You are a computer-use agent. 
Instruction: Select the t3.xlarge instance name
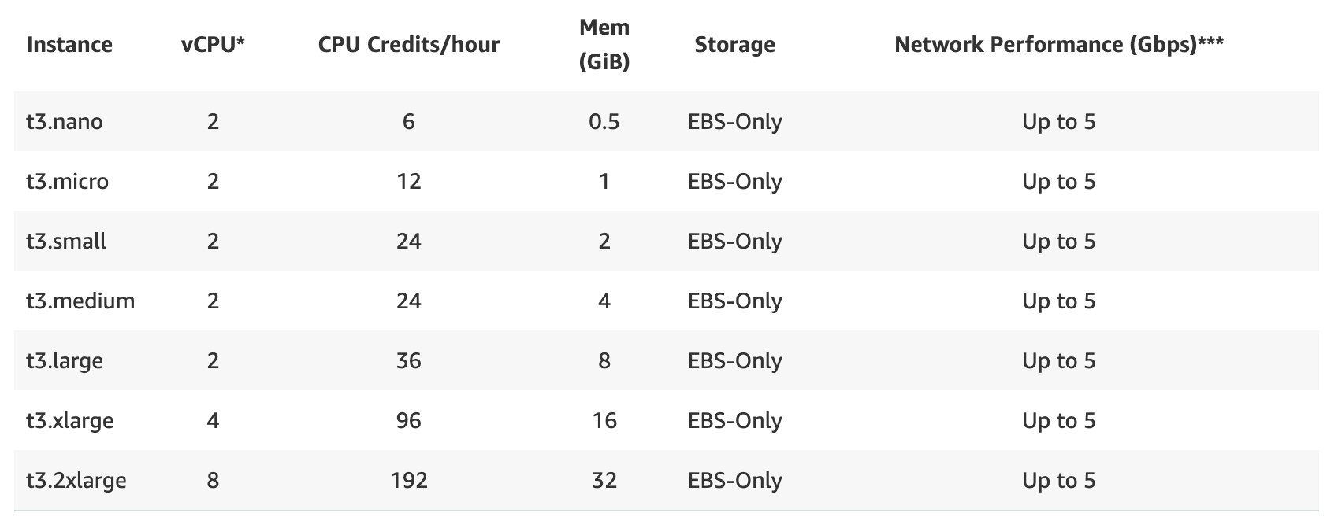(70, 421)
